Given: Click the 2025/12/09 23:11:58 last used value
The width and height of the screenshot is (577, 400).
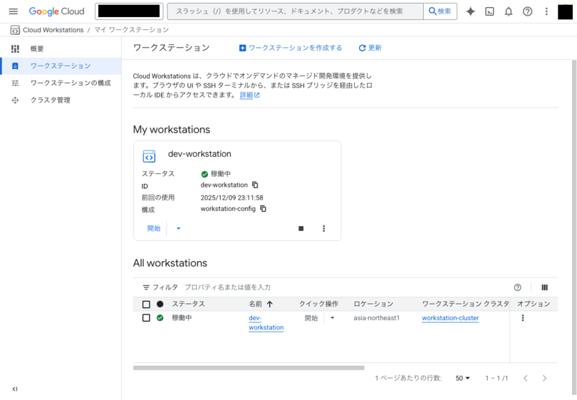Looking at the screenshot, I should click(232, 198).
